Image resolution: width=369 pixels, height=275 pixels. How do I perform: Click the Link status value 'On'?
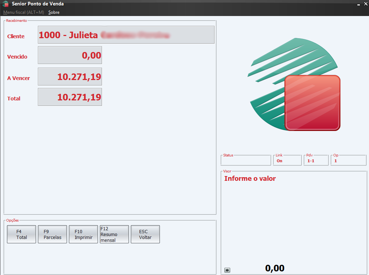[279, 161]
